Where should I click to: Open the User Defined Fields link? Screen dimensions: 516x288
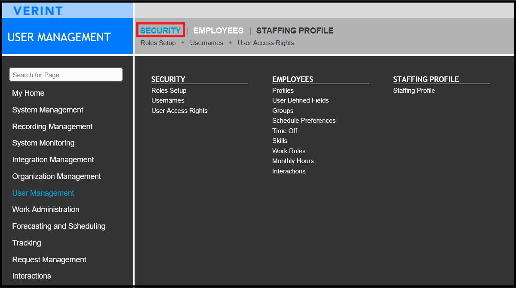[301, 100]
